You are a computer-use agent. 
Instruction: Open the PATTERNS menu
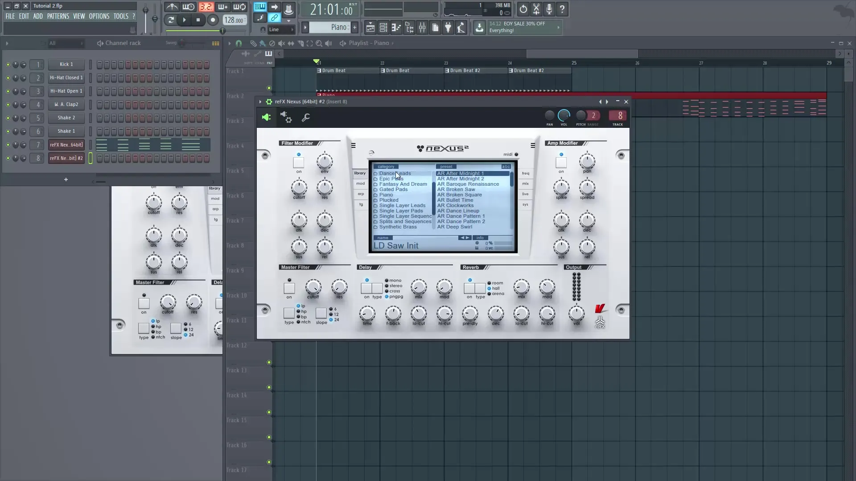pos(58,16)
